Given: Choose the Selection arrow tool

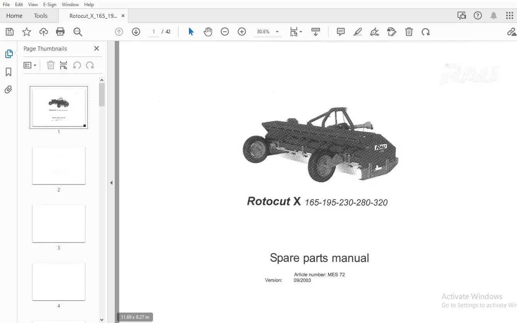Looking at the screenshot, I should tap(191, 32).
